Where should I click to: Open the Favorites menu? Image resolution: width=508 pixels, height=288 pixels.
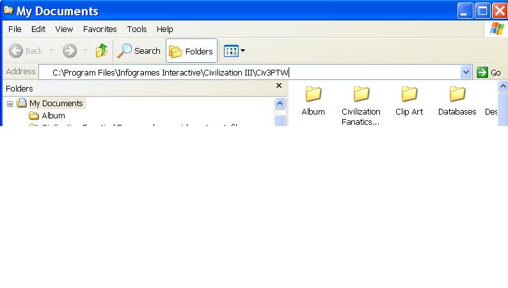(x=100, y=29)
